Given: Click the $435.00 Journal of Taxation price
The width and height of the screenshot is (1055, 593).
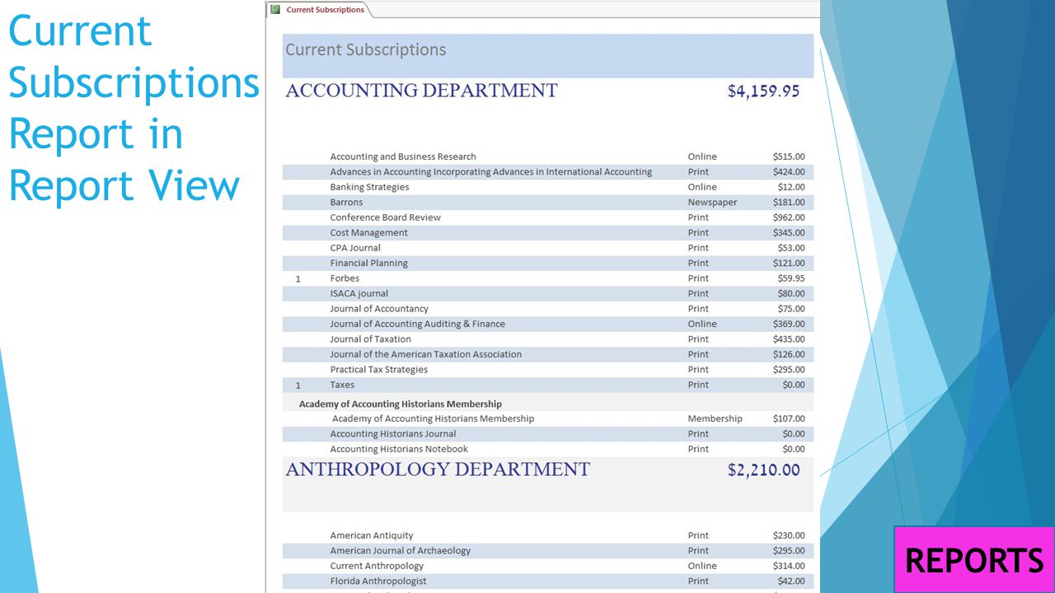Looking at the screenshot, I should pyautogui.click(x=789, y=339).
